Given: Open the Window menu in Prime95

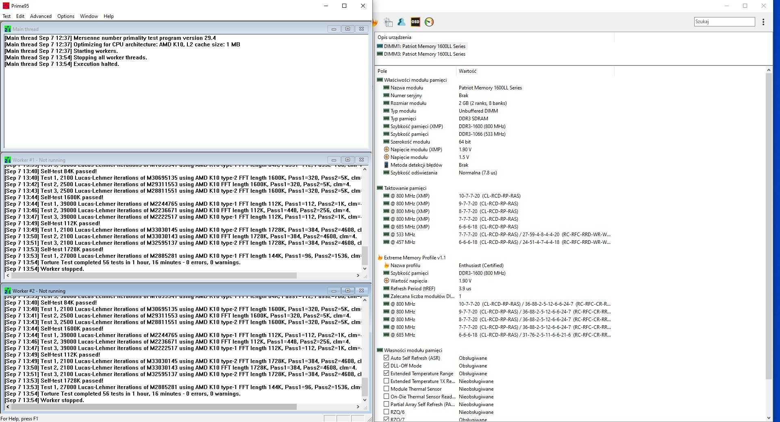Looking at the screenshot, I should (89, 16).
